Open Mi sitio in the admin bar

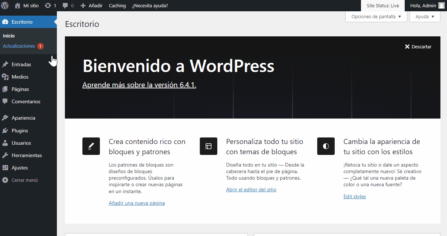[x=27, y=5]
